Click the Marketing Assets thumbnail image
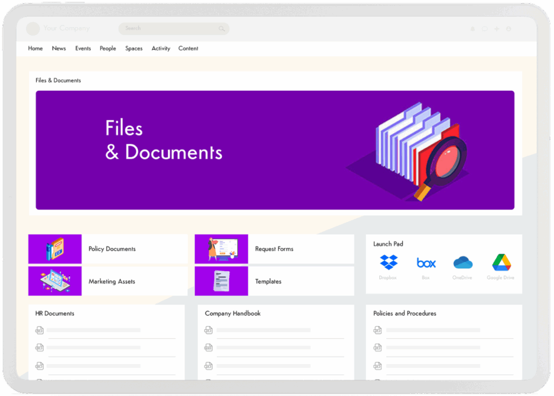The width and height of the screenshot is (554, 396). [x=55, y=281]
